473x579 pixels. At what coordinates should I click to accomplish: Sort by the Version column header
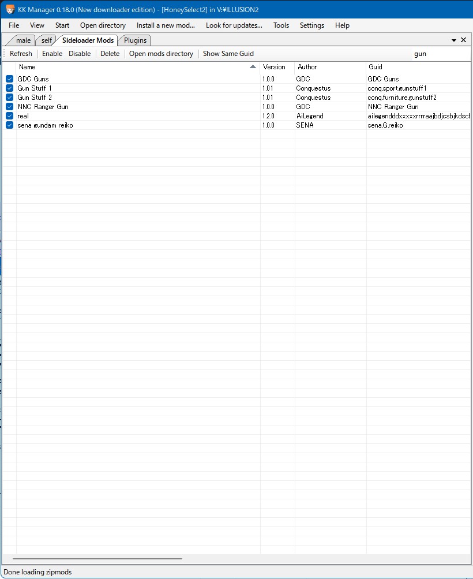pyautogui.click(x=277, y=67)
